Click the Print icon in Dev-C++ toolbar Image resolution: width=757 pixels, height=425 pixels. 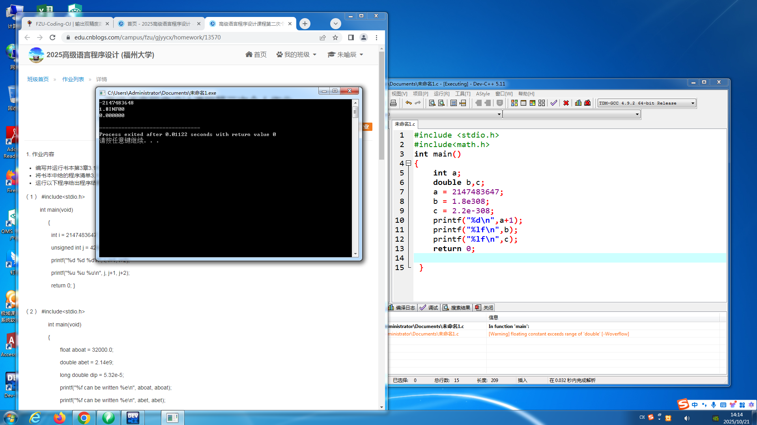click(393, 103)
